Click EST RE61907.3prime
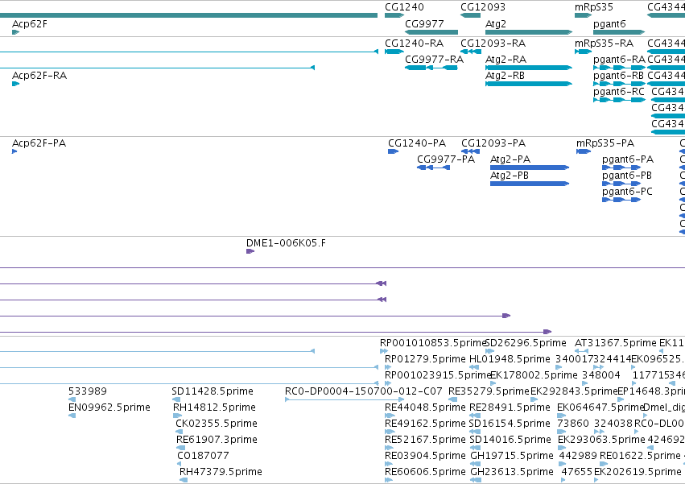 click(x=217, y=440)
